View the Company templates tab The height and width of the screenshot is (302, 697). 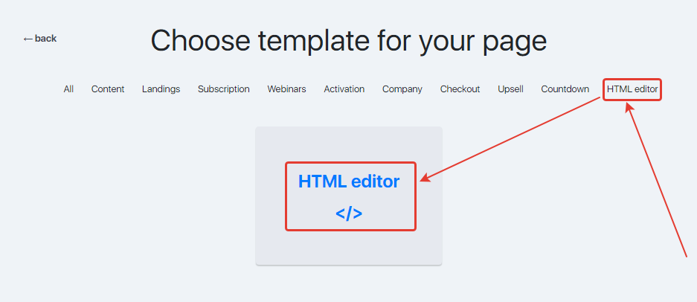click(x=402, y=89)
